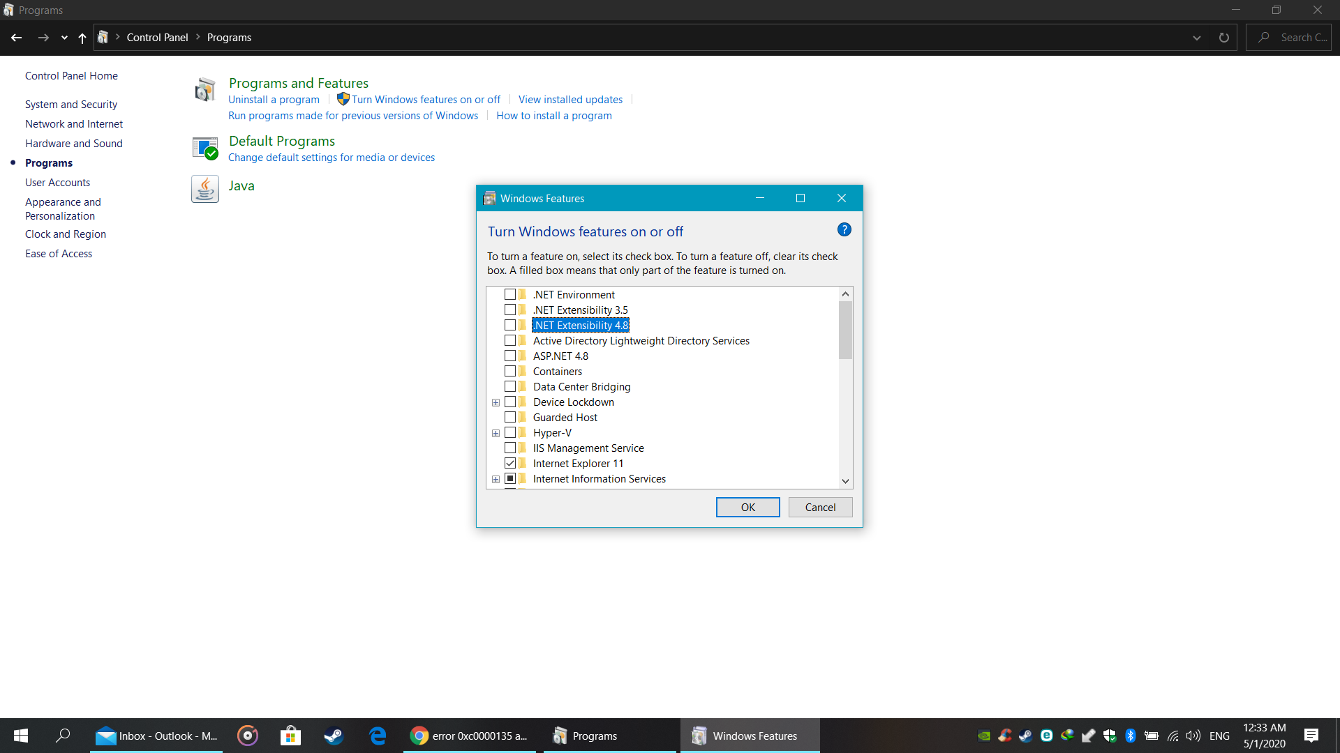1340x753 pixels.
Task: Launch Microsoft Edge from taskbar
Action: point(378,736)
